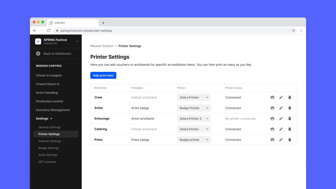
Task: Open Crowd Check-In
Action: click(48, 84)
